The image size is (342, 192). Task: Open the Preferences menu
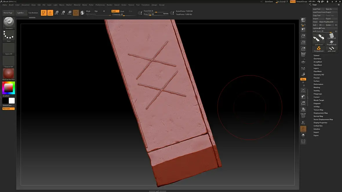pyautogui.click(x=100, y=5)
